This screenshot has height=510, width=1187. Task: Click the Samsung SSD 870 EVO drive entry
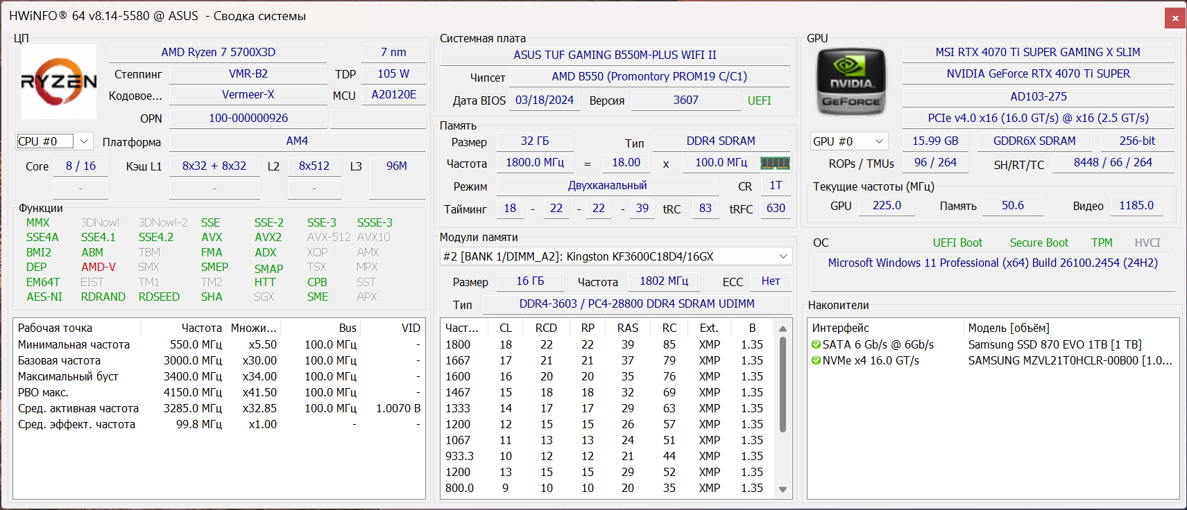coord(1054,344)
